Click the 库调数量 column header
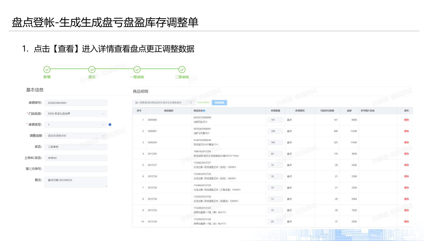The width and height of the screenshot is (428, 241). [x=275, y=111]
